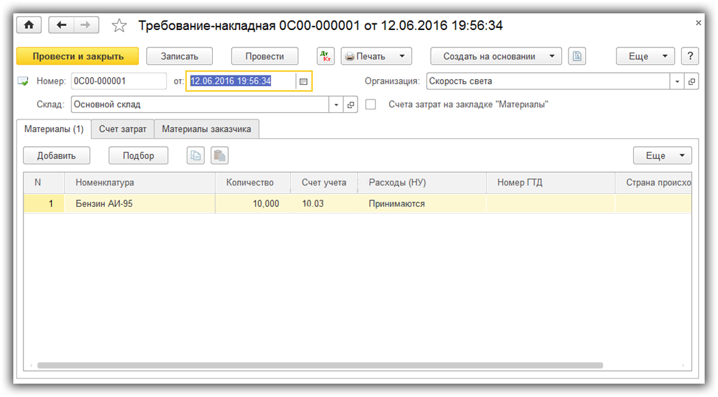Switch to the Счет затрат tab
The height and width of the screenshot is (397, 718).
(123, 129)
